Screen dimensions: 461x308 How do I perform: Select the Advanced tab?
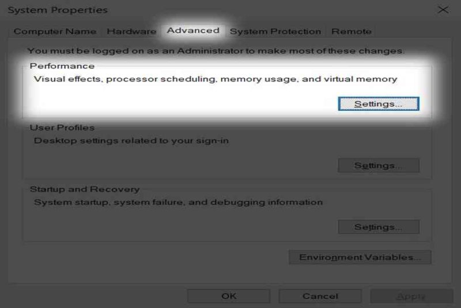(x=193, y=30)
